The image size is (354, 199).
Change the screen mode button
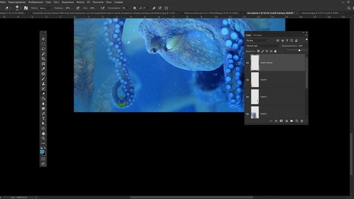click(43, 164)
